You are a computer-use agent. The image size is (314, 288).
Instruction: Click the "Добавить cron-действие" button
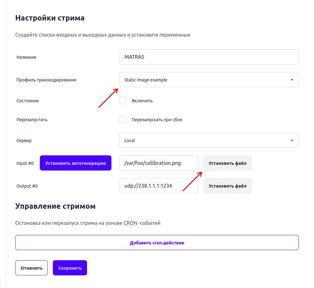157,243
